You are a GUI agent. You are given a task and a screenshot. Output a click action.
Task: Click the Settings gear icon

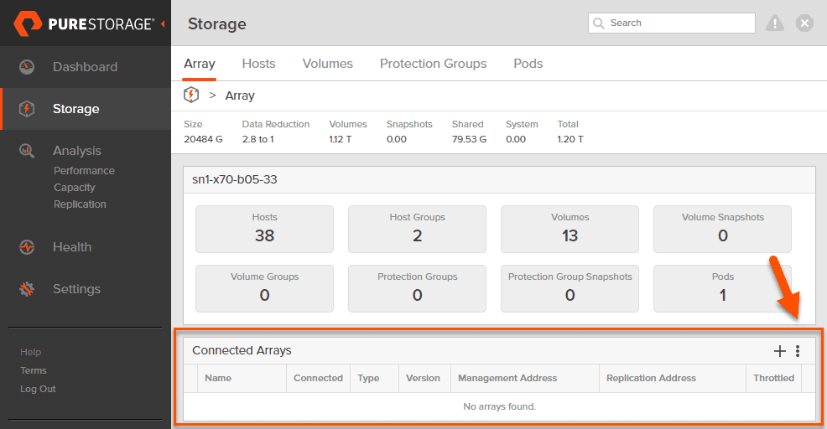pos(27,289)
